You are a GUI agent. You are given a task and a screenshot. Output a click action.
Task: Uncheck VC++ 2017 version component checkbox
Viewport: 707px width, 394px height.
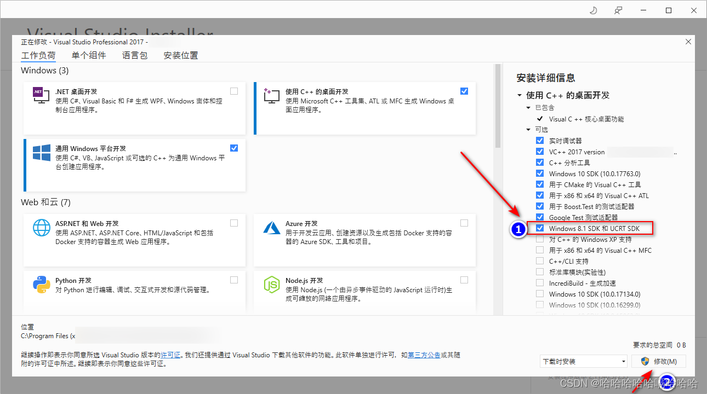coord(540,152)
